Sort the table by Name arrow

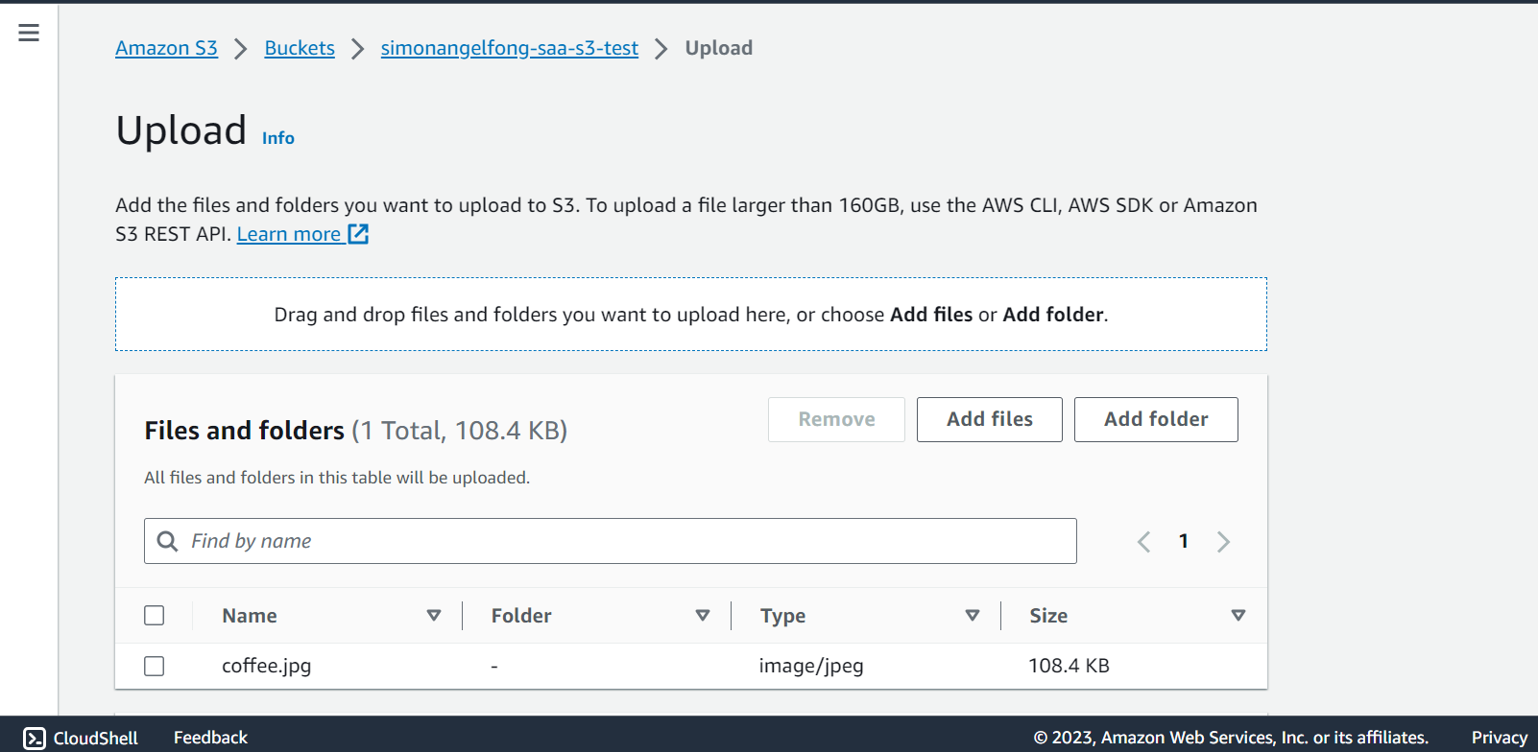[x=434, y=616]
